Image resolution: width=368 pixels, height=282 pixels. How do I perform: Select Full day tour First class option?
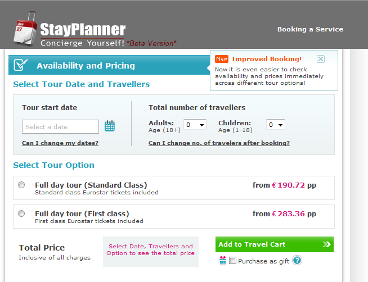(21, 213)
